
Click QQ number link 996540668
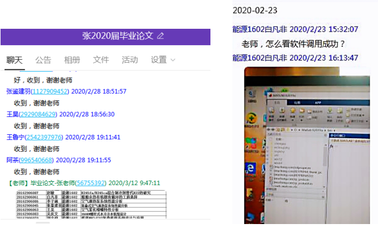click(39, 160)
